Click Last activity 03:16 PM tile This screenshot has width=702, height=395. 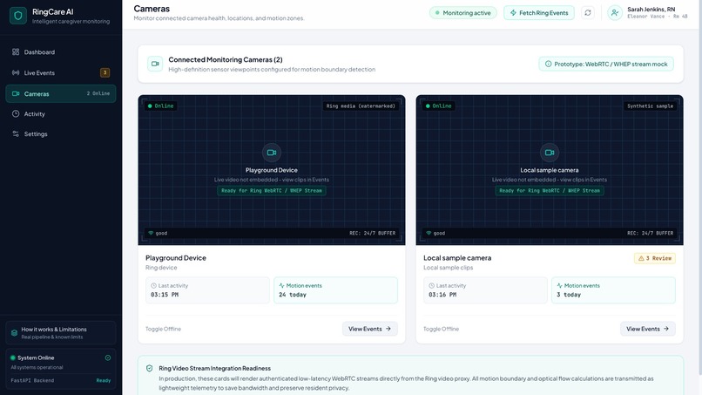click(486, 290)
